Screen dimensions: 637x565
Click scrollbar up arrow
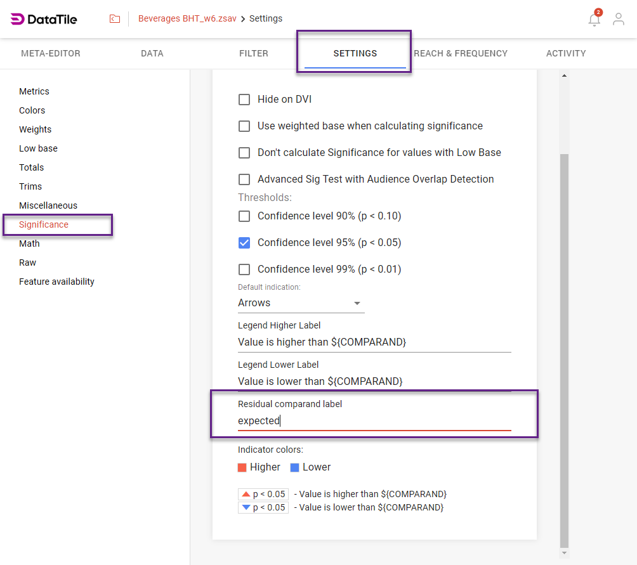pyautogui.click(x=565, y=76)
